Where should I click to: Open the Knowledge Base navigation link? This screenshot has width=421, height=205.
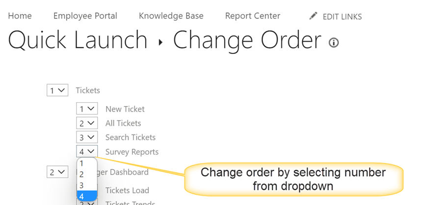click(x=171, y=16)
